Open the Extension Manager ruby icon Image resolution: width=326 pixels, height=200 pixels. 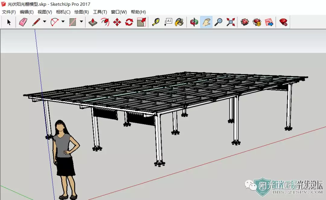[x=283, y=22]
